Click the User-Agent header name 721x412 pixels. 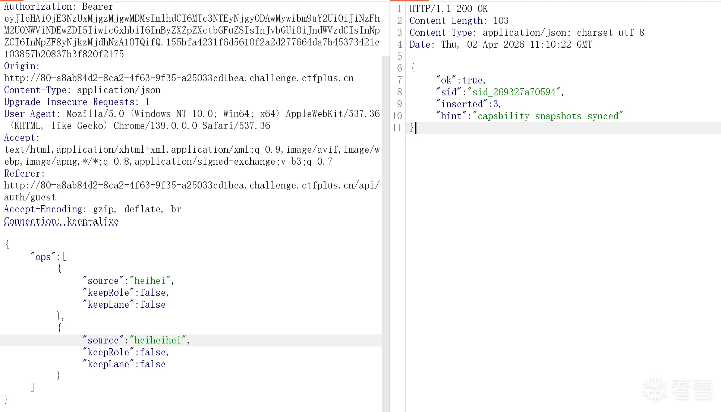tap(29, 114)
